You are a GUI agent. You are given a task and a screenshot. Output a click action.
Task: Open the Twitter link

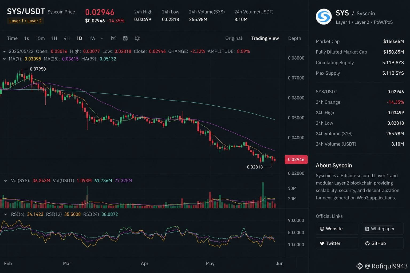coord(337,243)
